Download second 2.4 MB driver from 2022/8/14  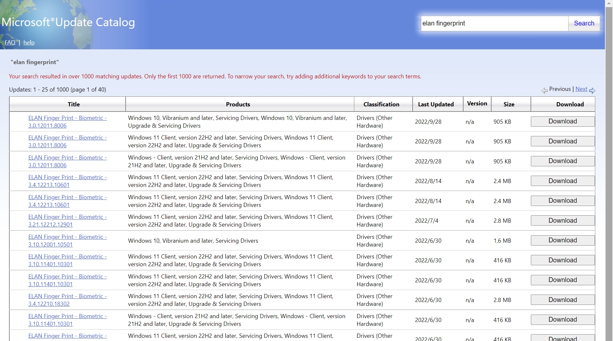(x=562, y=201)
